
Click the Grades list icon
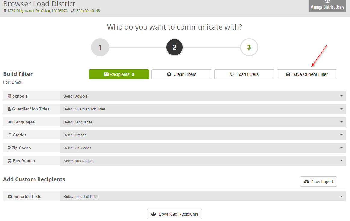(x=9, y=135)
